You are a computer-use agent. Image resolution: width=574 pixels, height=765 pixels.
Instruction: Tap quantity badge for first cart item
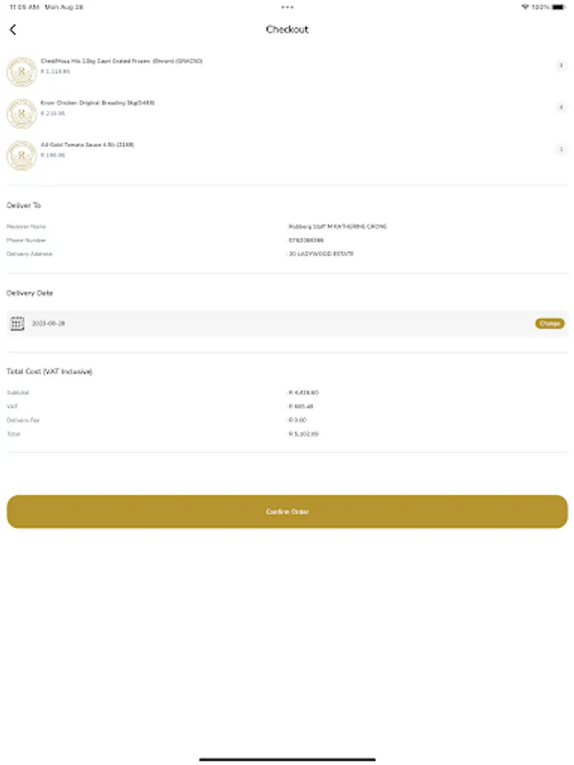click(560, 65)
